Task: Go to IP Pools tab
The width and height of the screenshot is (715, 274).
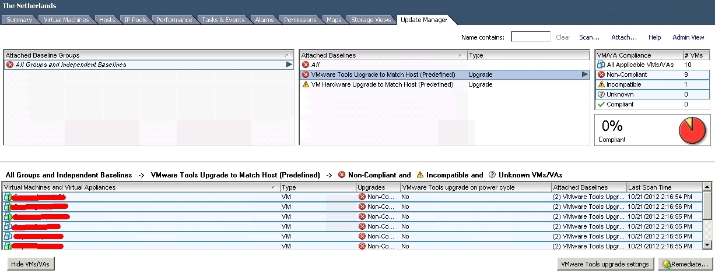Action: coord(135,20)
